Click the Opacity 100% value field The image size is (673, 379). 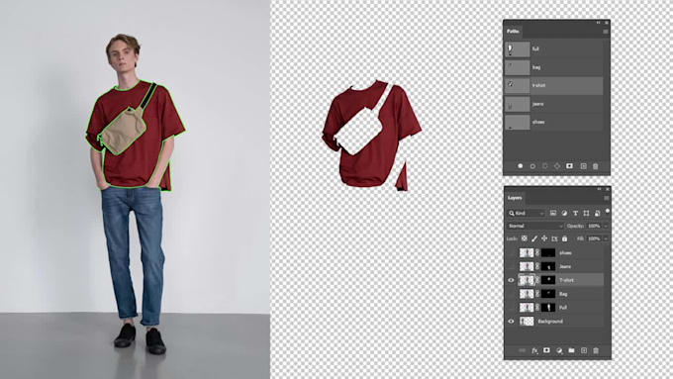tap(594, 226)
